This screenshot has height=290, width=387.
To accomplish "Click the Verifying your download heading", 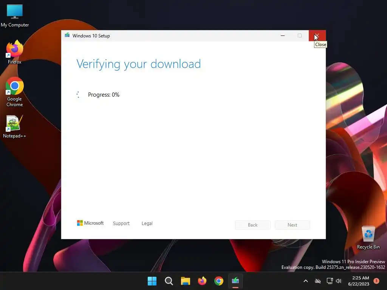I will 139,64.
